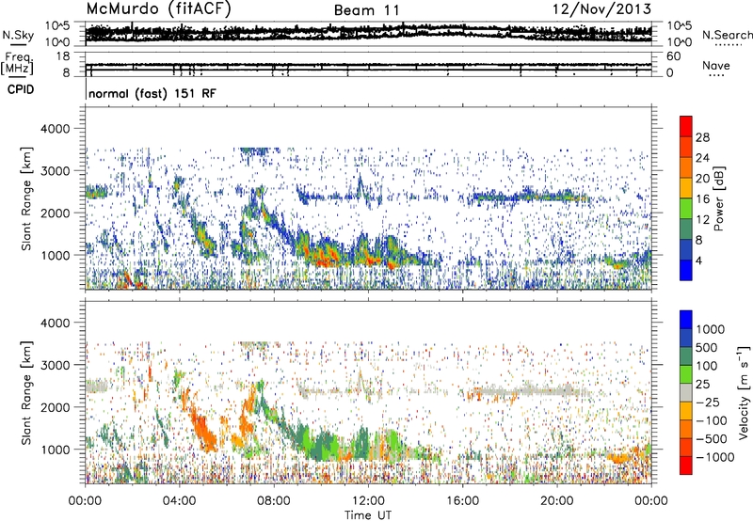Click the noise trace in the N.Sky panel

[x=368, y=32]
